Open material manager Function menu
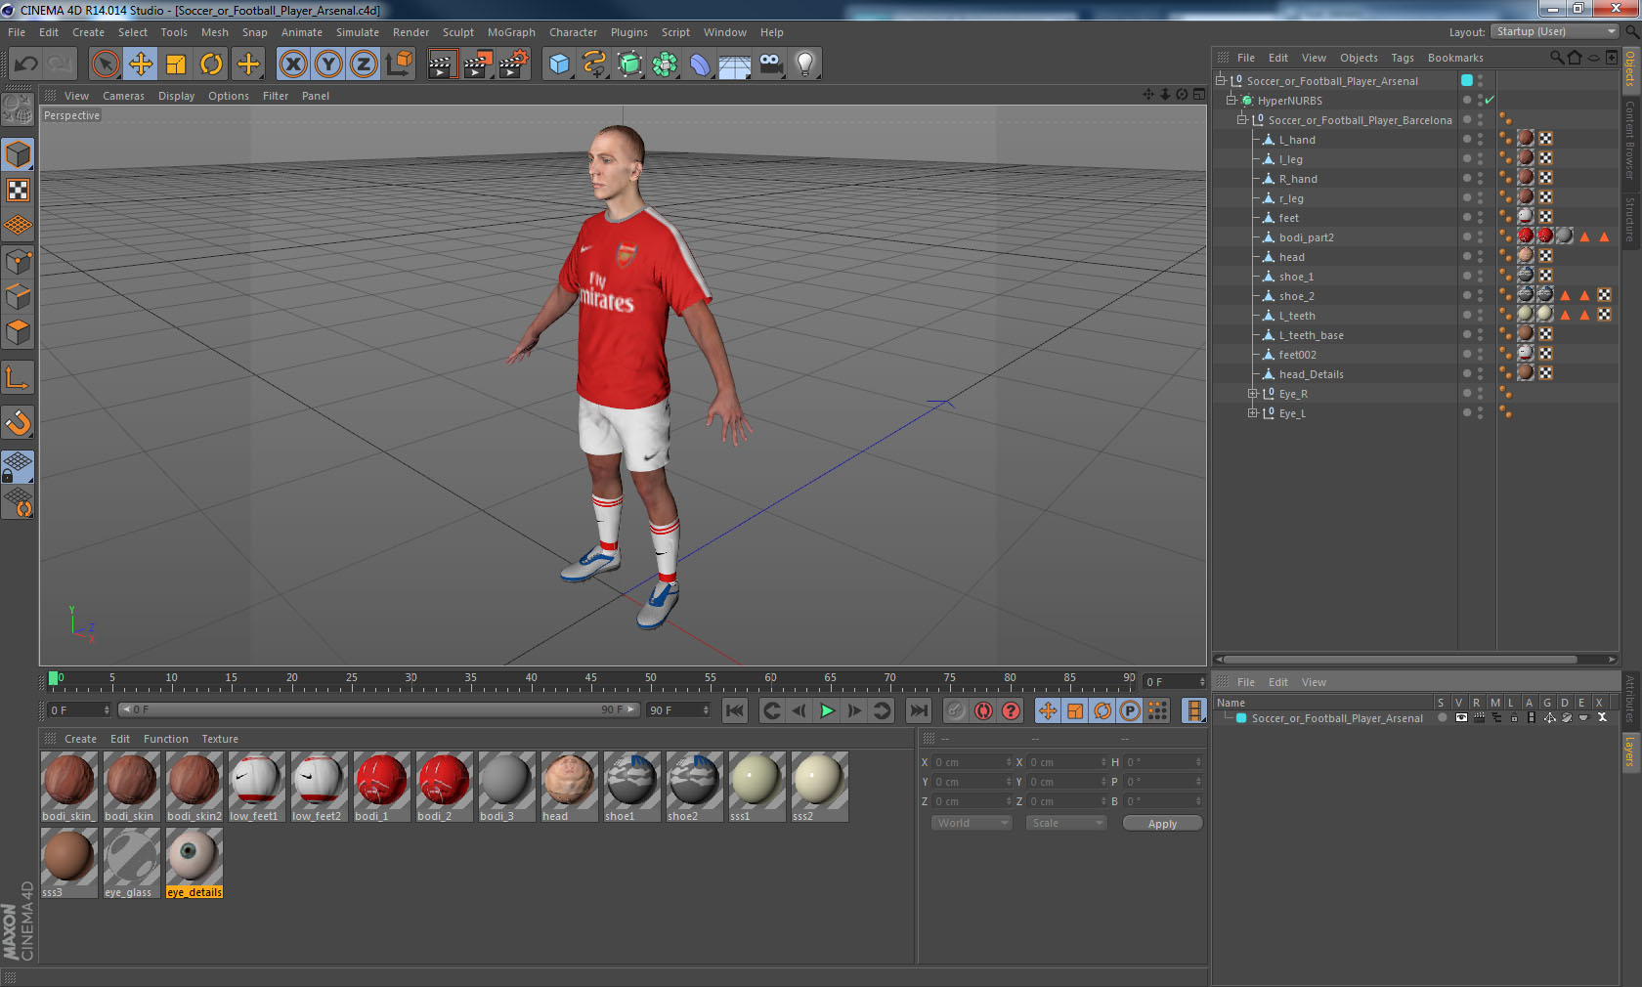Image resolution: width=1642 pixels, height=987 pixels. (x=166, y=739)
